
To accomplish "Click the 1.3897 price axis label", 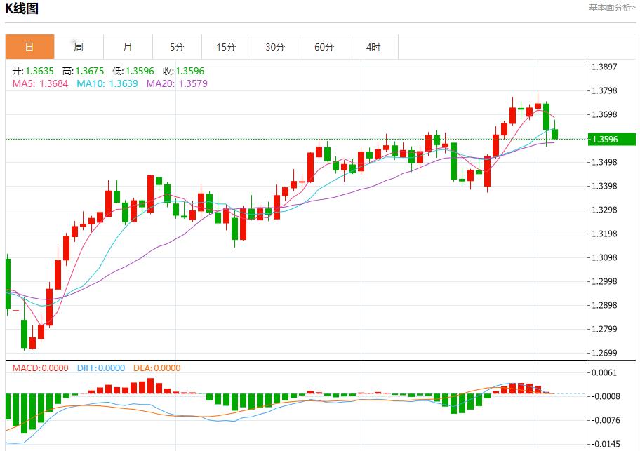I will (604, 67).
